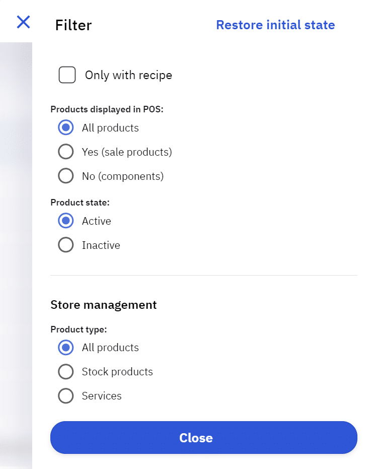Click the Restore initial state link
The image size is (374, 469).
coord(275,25)
